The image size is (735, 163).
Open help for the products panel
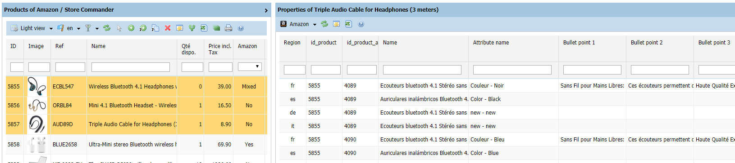pyautogui.click(x=241, y=28)
